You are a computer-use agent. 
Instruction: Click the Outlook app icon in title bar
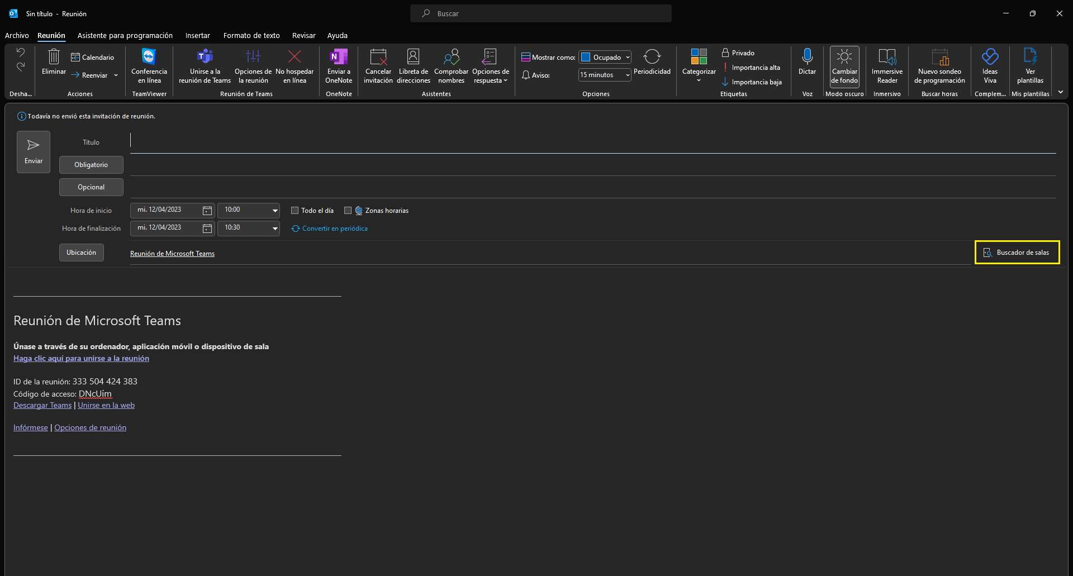(13, 13)
